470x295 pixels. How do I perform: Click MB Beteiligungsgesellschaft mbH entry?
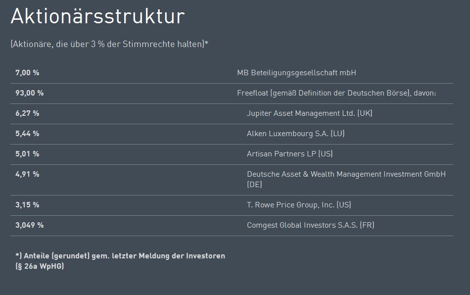(x=296, y=73)
